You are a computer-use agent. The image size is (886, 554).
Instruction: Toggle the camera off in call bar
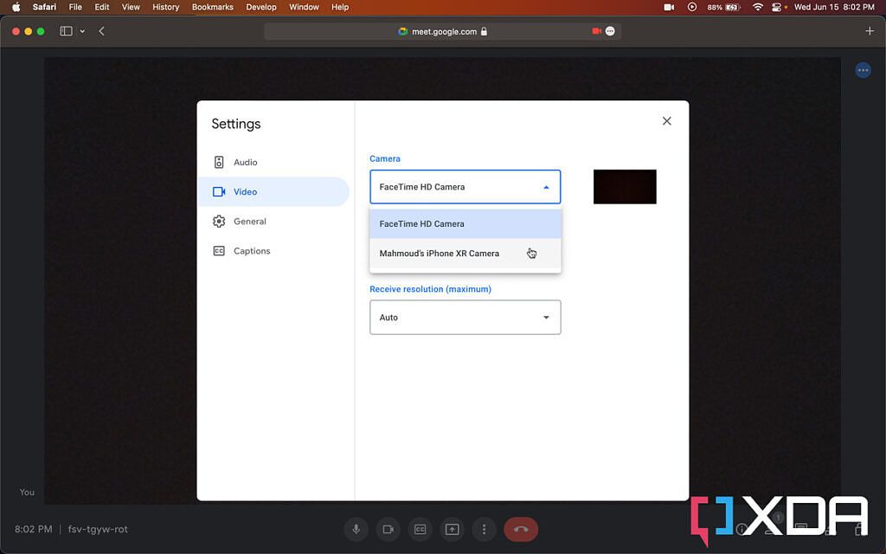[388, 529]
